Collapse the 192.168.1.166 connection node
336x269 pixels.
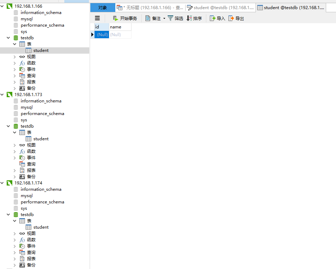(x=2, y=6)
